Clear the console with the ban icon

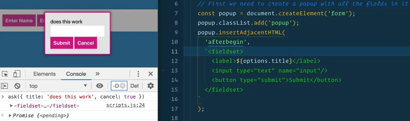(17, 86)
